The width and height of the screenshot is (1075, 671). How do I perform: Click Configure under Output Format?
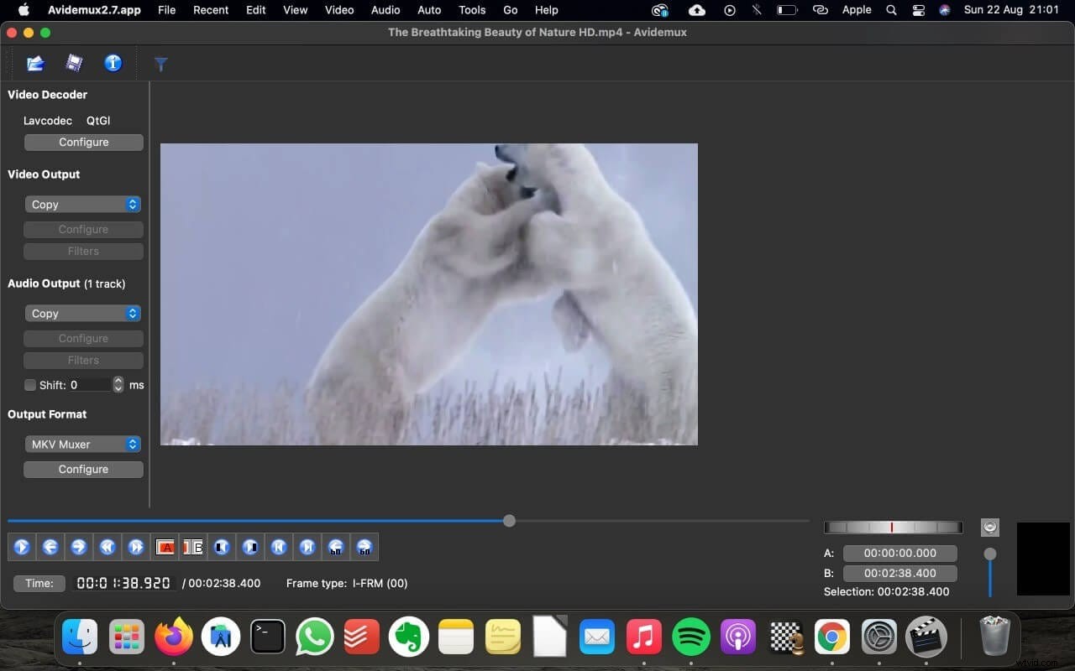coord(83,469)
